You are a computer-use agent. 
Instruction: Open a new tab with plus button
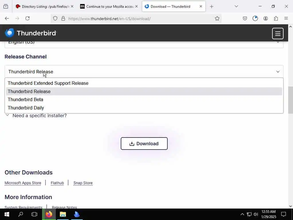point(211,7)
